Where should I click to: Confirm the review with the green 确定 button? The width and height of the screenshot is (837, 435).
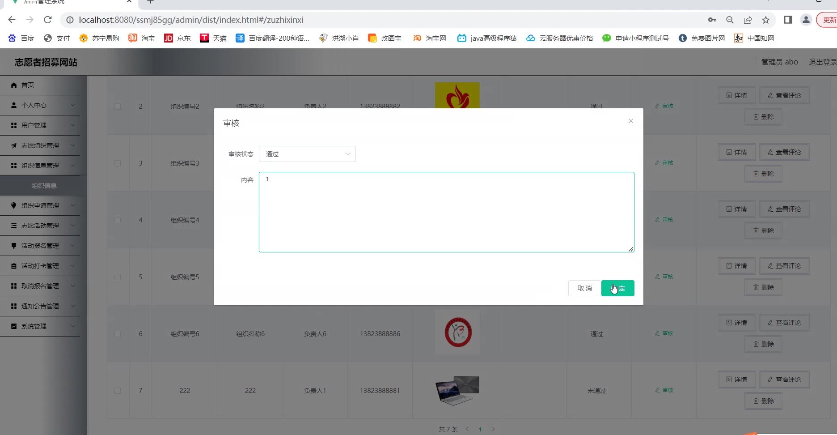point(618,288)
